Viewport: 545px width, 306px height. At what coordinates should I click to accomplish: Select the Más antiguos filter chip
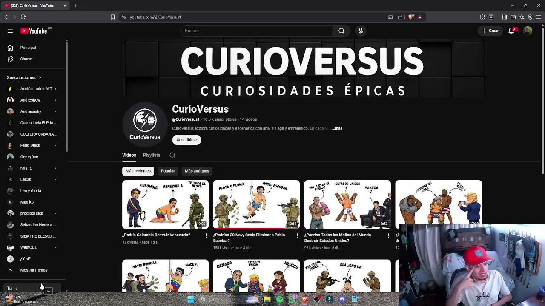[197, 171]
